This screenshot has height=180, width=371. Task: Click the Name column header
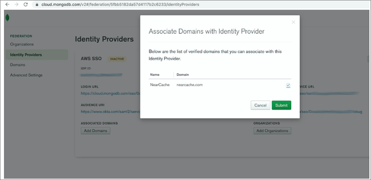point(155,75)
